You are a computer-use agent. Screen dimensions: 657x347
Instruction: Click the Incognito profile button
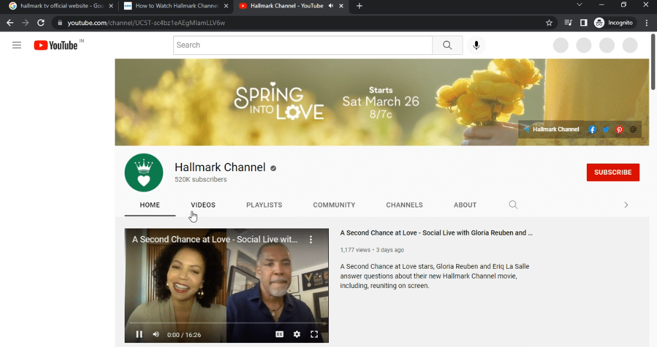click(x=614, y=23)
